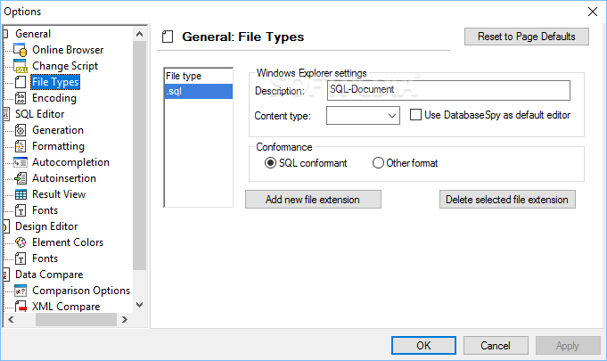This screenshot has width=607, height=361.
Task: Click the Description text field
Action: tap(448, 90)
